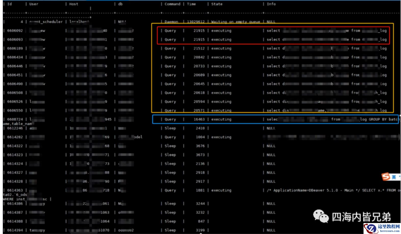Select the time value 13029612
This screenshot has height=234, width=401.
coord(196,22)
